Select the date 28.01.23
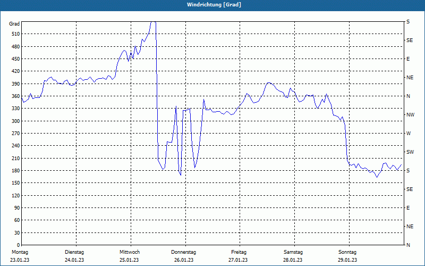Screen dimensions: 425x266 click(x=293, y=260)
